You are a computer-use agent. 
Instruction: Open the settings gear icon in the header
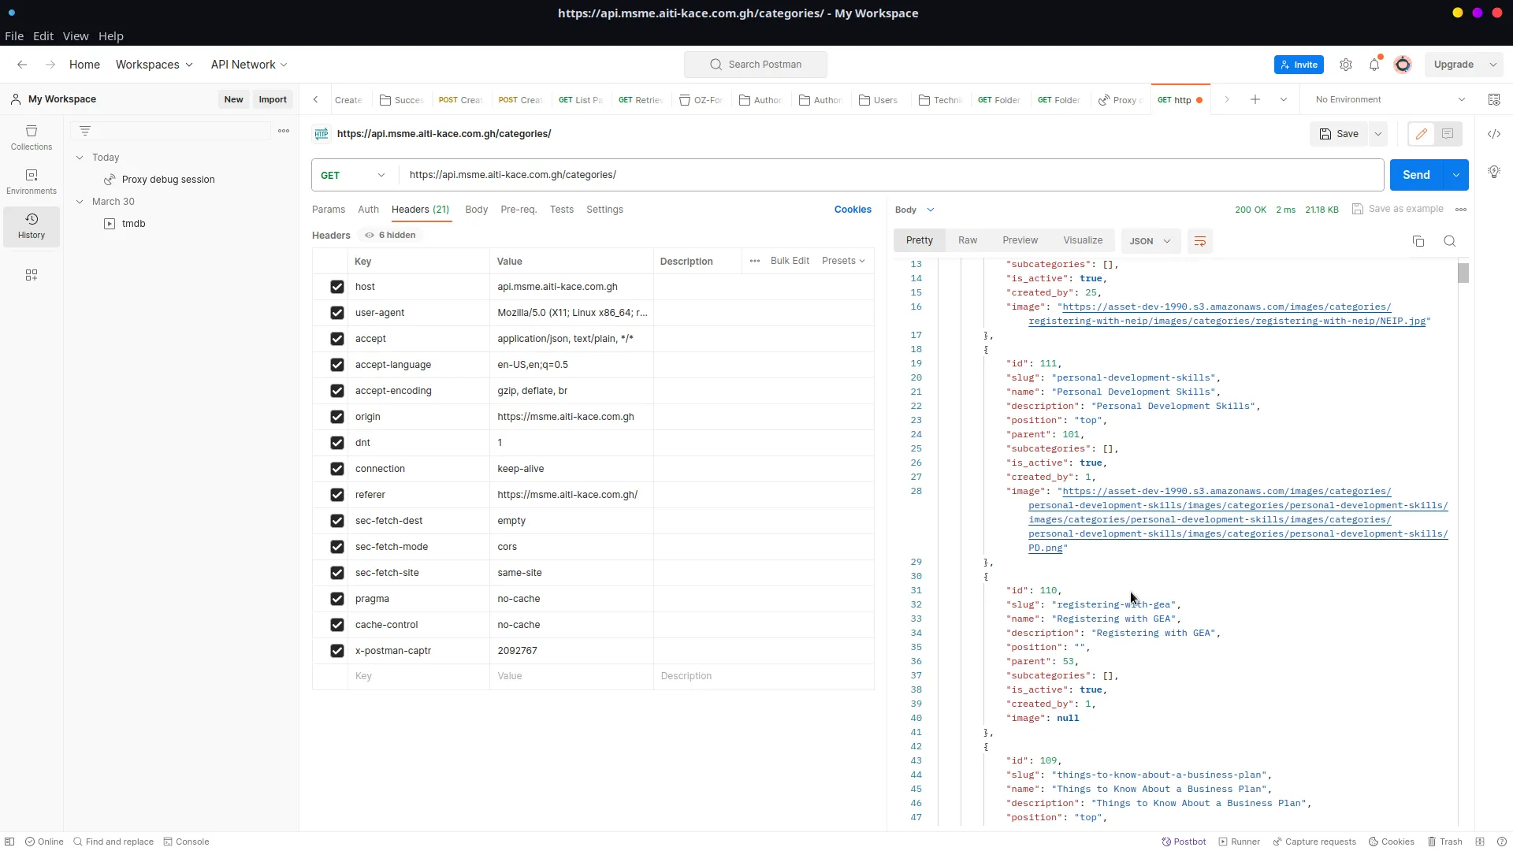click(1346, 65)
